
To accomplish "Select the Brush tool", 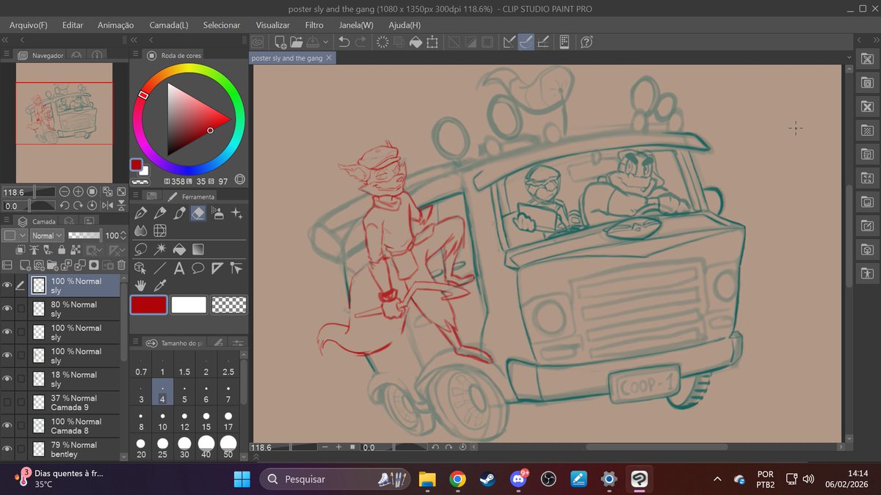I will (179, 213).
